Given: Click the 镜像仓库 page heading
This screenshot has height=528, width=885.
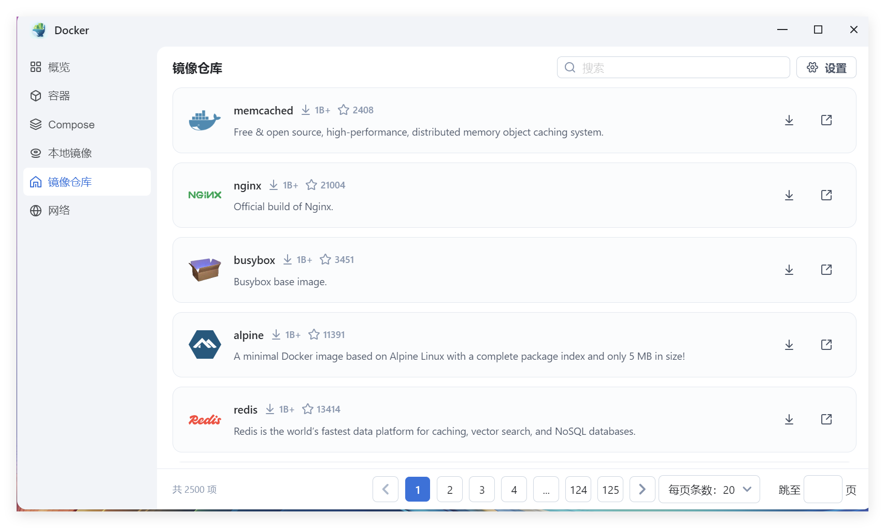Looking at the screenshot, I should click(x=197, y=68).
